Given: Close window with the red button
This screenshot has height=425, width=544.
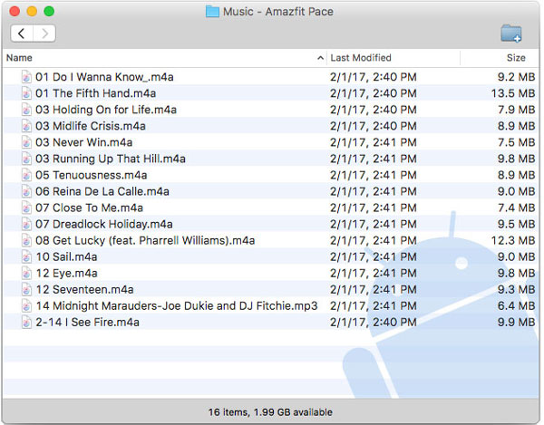Looking at the screenshot, I should pyautogui.click(x=15, y=12).
